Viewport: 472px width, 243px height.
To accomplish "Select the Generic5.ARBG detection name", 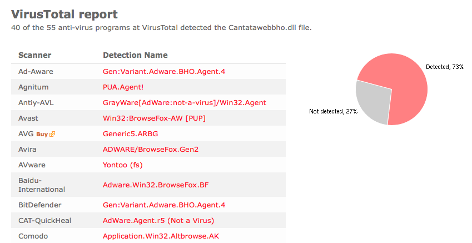I will click(130, 133).
